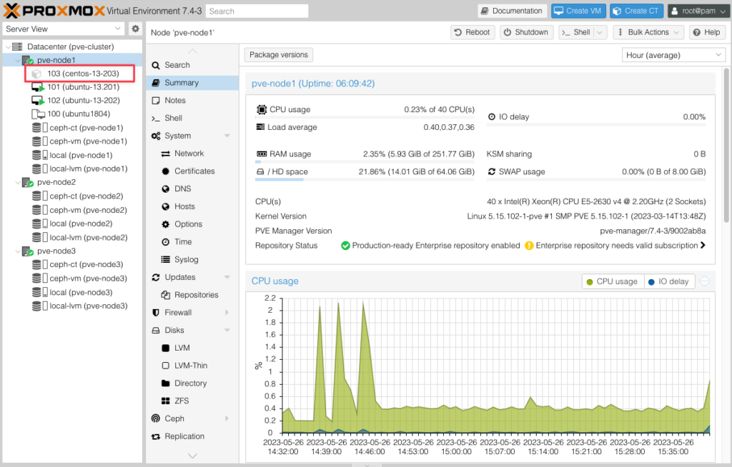Open the node Shell menu item
This screenshot has width=732, height=467.
pos(192,119)
